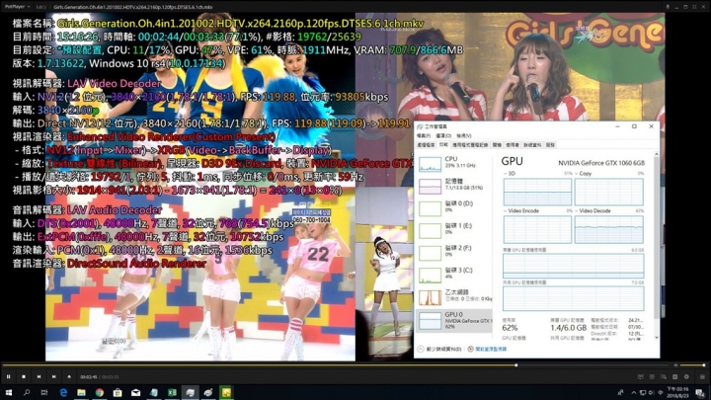Open taskbar search magnifier
This screenshot has height=400, width=711.
click(x=27, y=392)
